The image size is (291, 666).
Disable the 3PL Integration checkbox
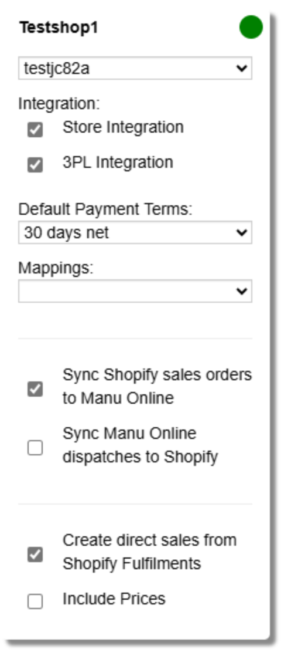[35, 165]
